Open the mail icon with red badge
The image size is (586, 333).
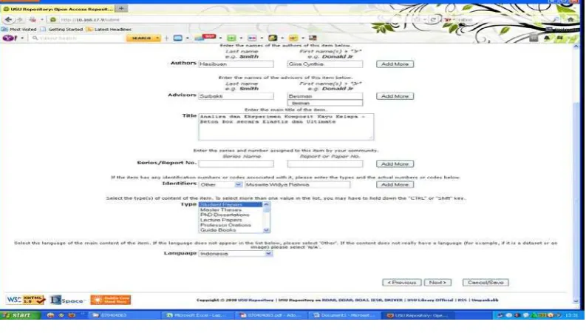coord(205,38)
